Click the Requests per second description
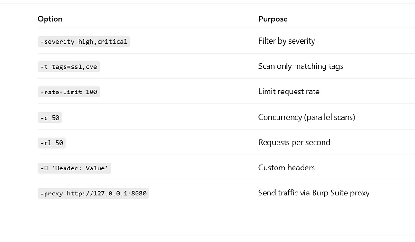The height and width of the screenshot is (242, 415). pyautogui.click(x=295, y=142)
